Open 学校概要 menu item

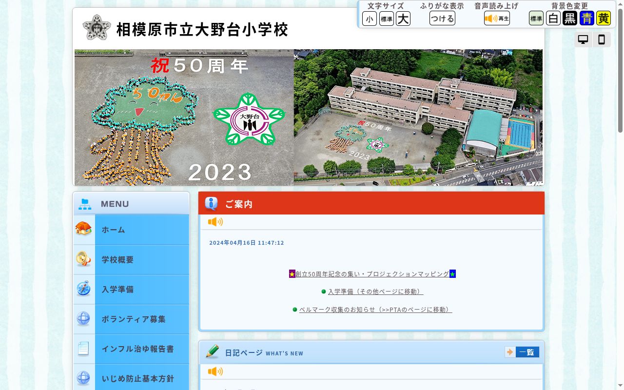click(131, 260)
